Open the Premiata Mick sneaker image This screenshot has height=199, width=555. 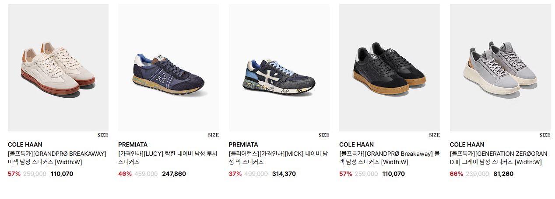click(279, 68)
